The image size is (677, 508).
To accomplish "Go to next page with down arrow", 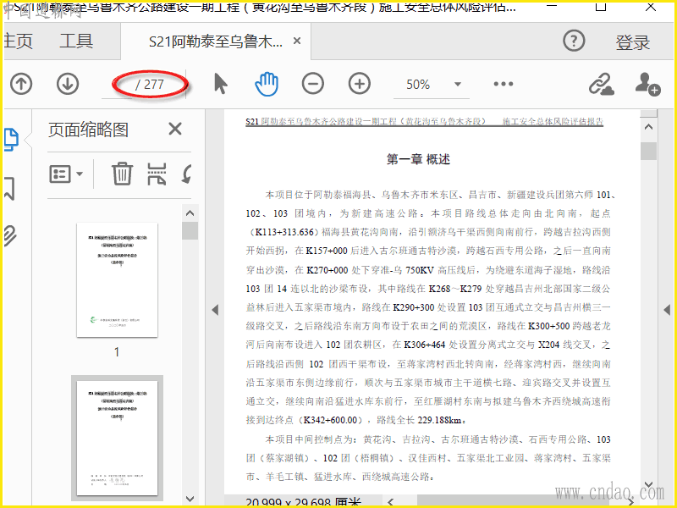I will click(68, 84).
